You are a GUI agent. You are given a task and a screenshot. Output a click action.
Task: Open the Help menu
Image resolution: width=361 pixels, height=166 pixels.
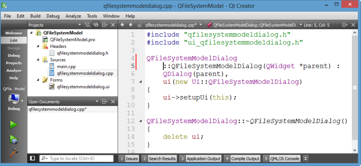coord(130,16)
